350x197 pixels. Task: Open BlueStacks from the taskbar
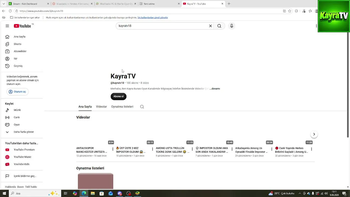pyautogui.click(x=138, y=193)
